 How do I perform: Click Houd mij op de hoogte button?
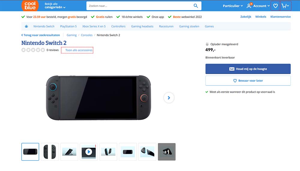pos(248,69)
